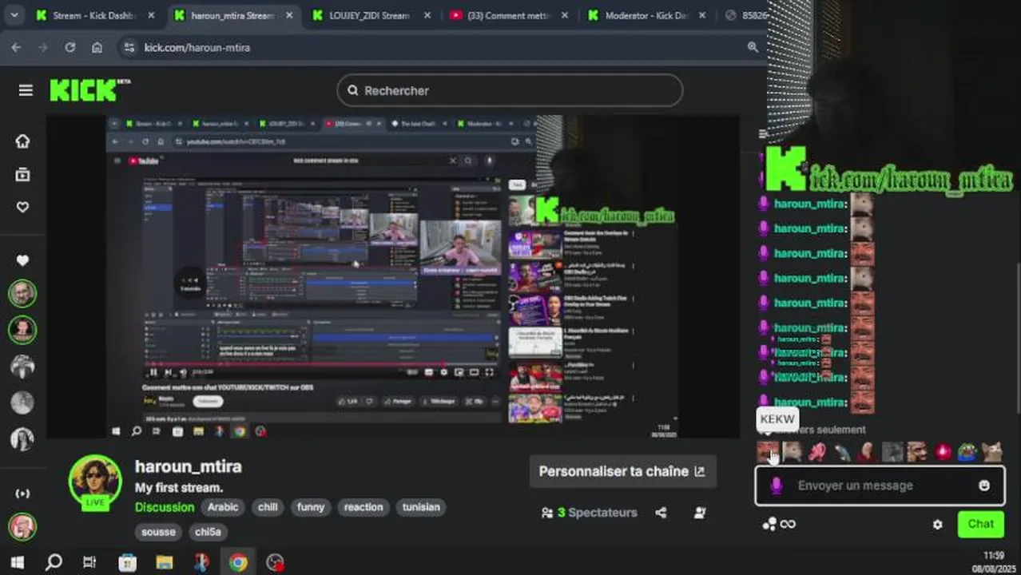The height and width of the screenshot is (575, 1021).
Task: Click the avatar at bottom of sidebar
Action: [x=22, y=527]
